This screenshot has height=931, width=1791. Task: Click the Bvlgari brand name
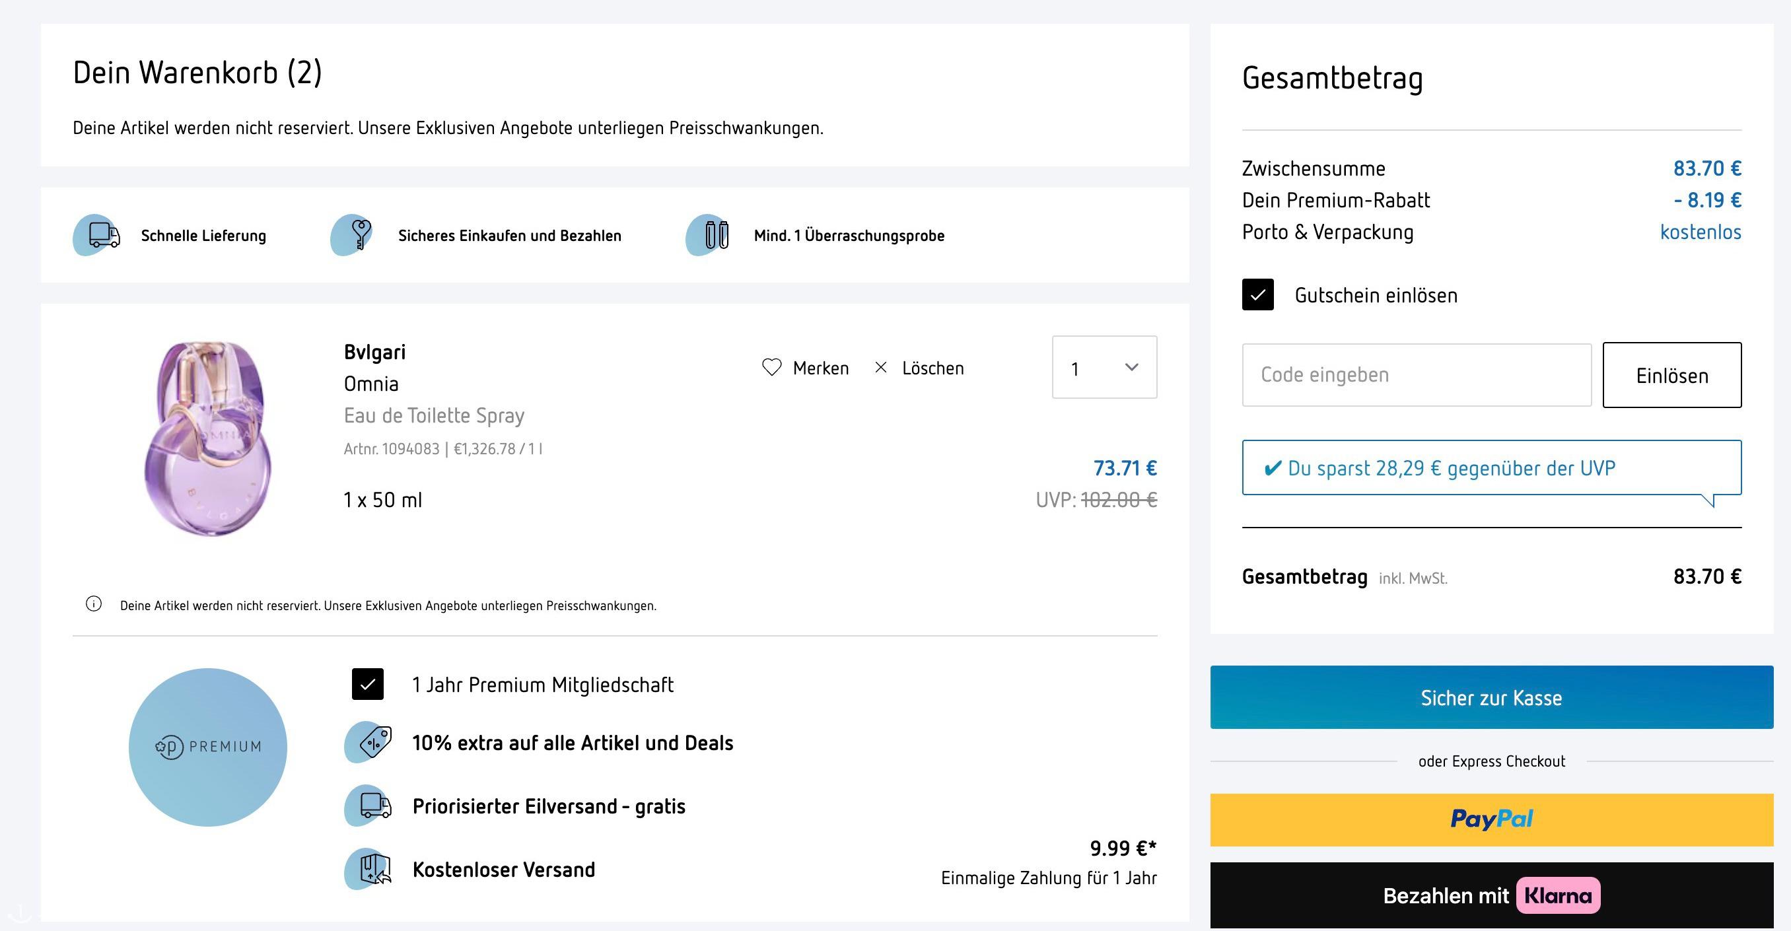pyautogui.click(x=374, y=352)
